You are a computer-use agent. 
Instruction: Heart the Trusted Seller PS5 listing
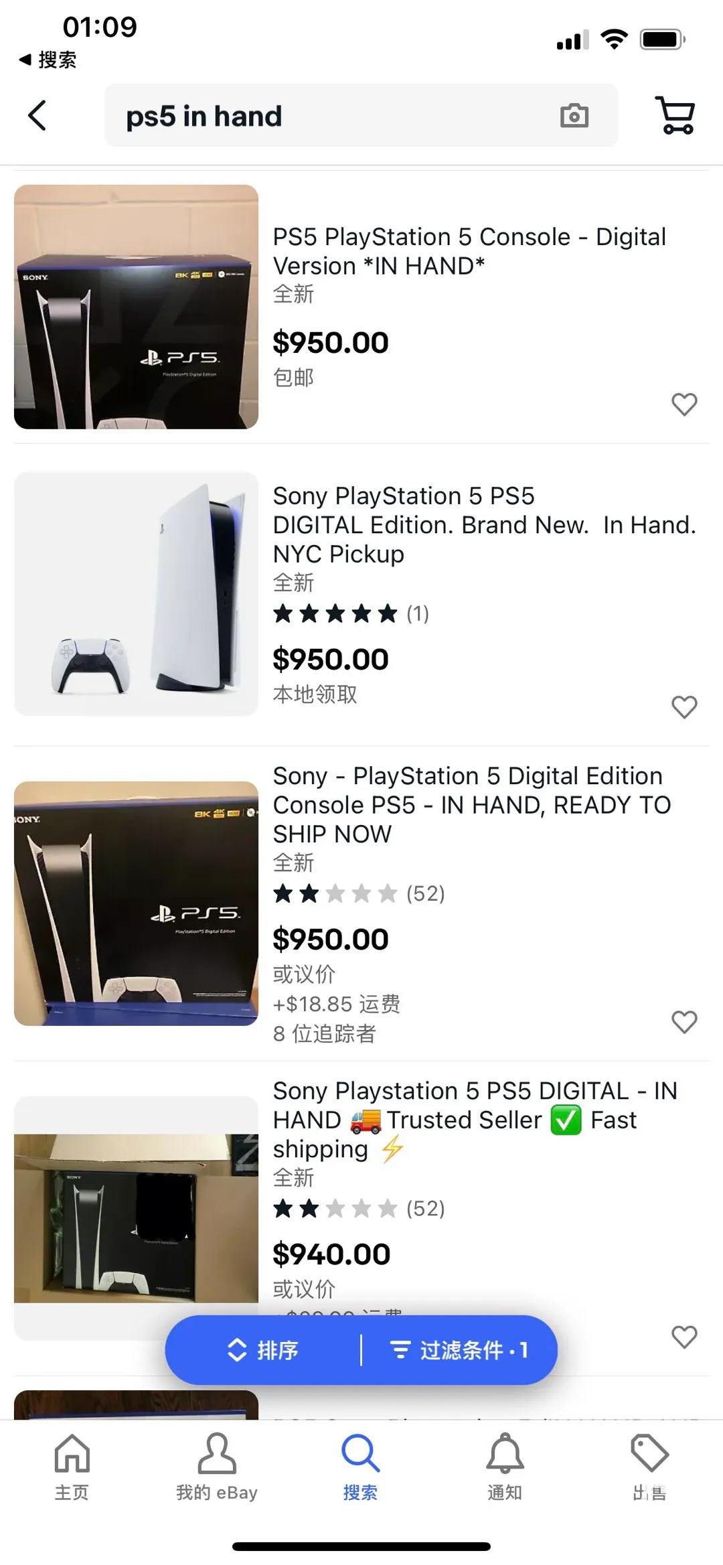pyautogui.click(x=684, y=1337)
